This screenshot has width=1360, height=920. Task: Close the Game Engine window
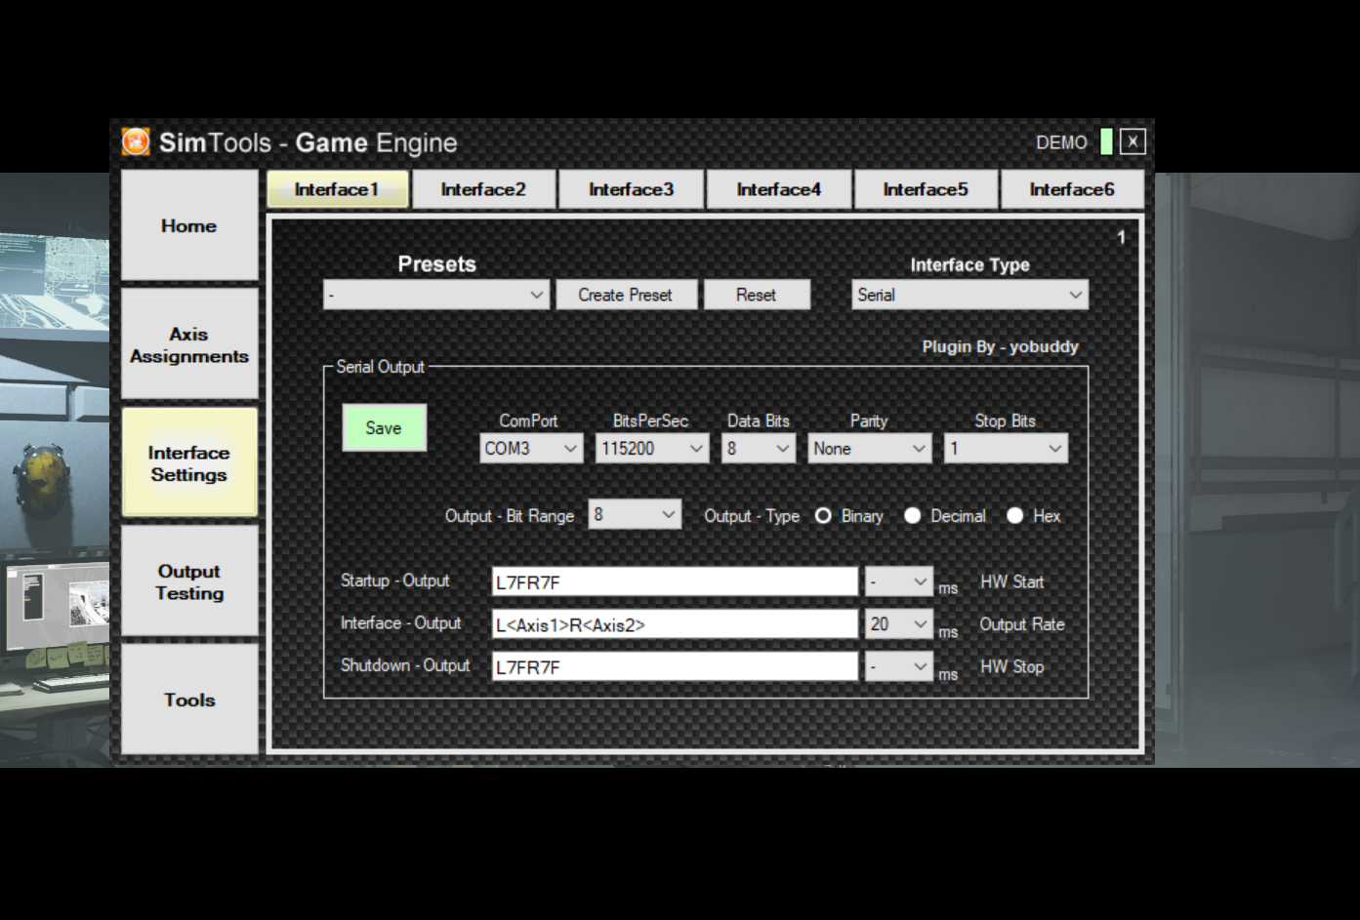1133,141
